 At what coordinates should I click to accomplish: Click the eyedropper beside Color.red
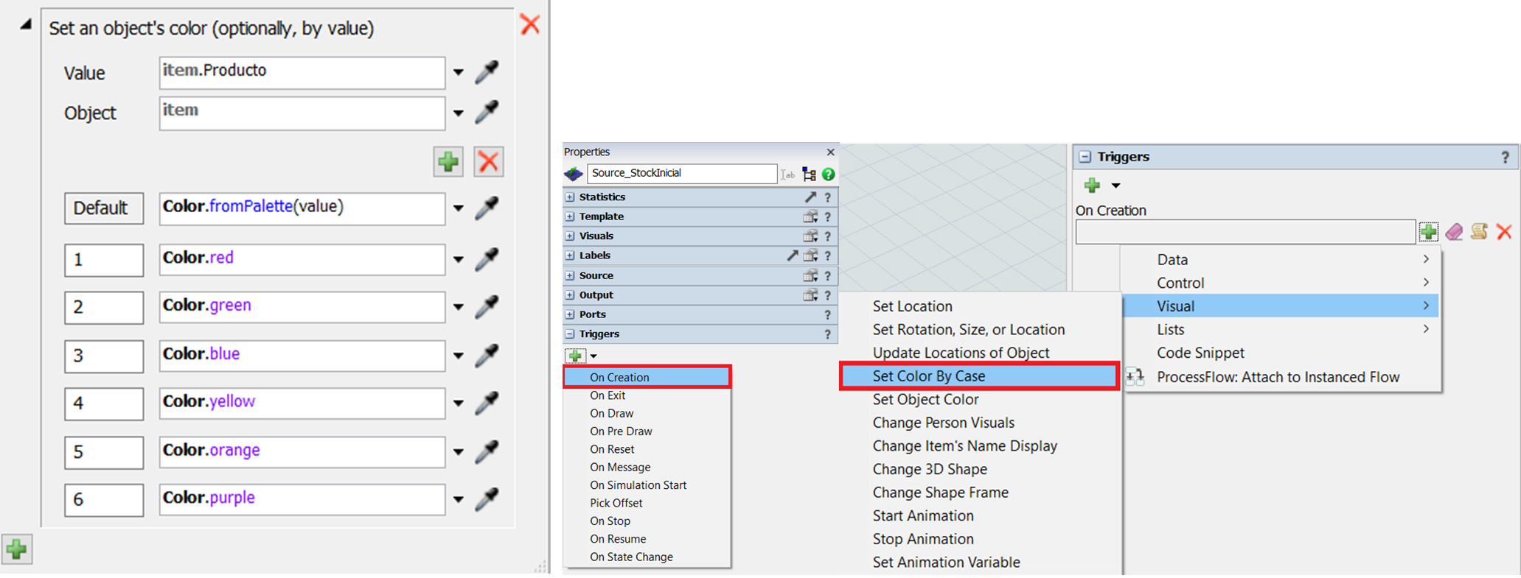tap(487, 259)
